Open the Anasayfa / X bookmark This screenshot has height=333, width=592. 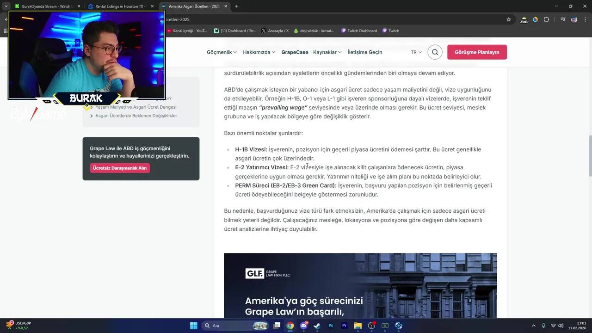pos(275,31)
